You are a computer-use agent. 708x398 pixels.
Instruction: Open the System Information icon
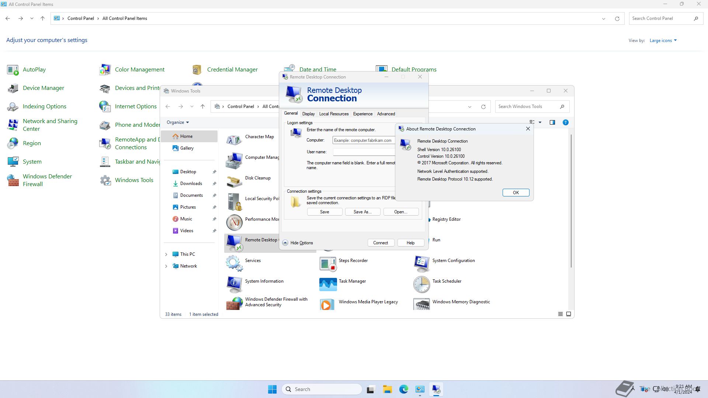pos(234,284)
